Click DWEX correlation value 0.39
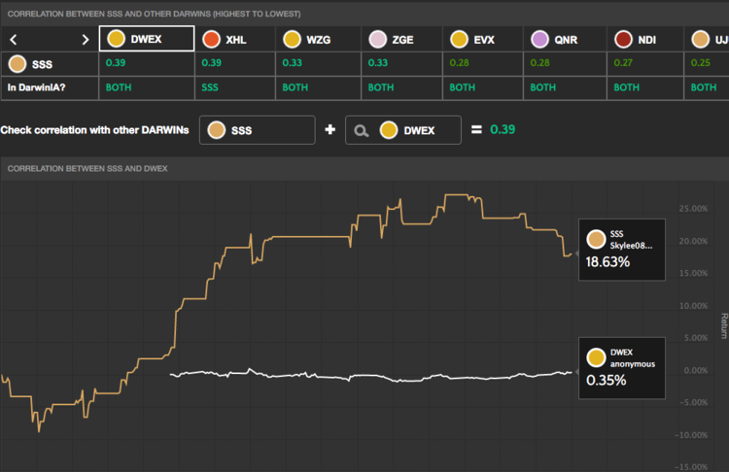729x472 pixels. click(x=116, y=63)
